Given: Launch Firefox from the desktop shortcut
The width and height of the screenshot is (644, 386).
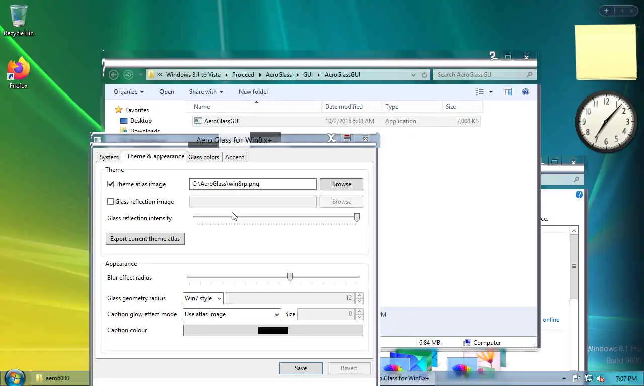Looking at the screenshot, I should pos(19,73).
